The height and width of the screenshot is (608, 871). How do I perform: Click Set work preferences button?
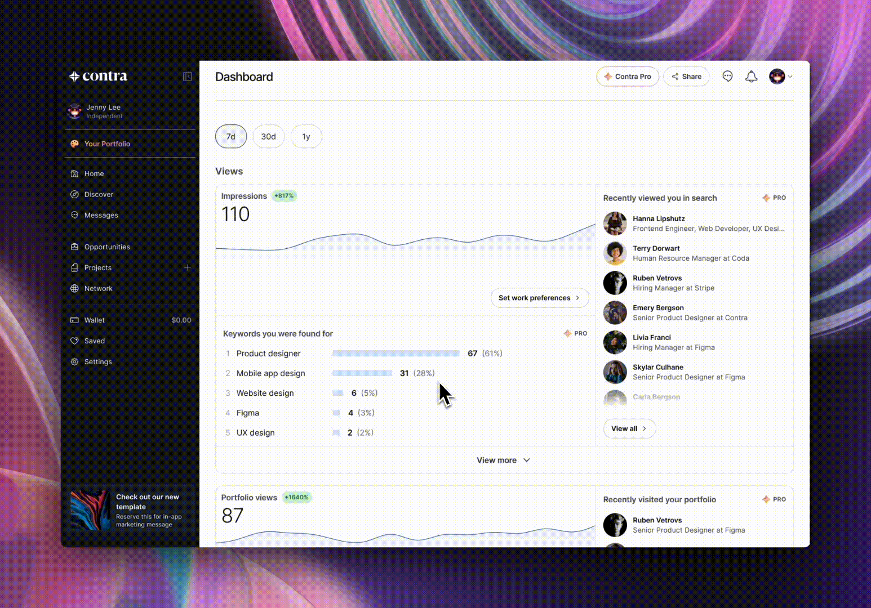[540, 298]
